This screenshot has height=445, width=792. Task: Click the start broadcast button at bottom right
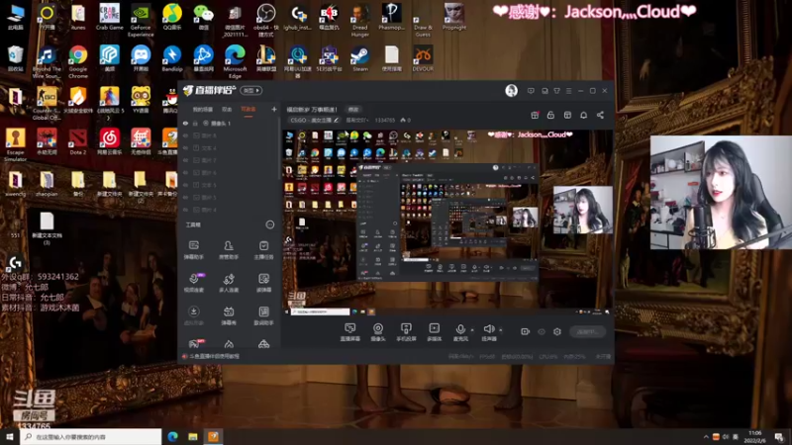point(587,331)
